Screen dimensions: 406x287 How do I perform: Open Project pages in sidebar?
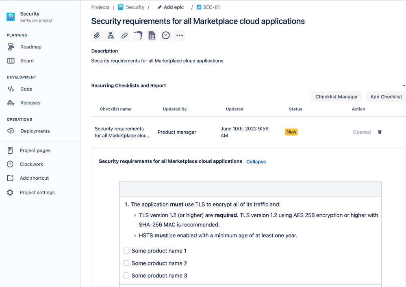coord(35,150)
